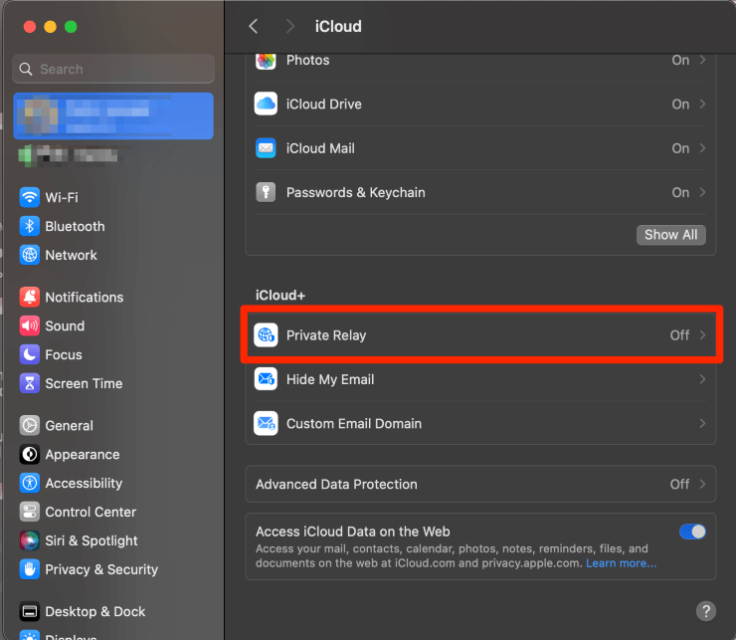
Task: Click the Bluetooth icon in sidebar
Action: 30,226
